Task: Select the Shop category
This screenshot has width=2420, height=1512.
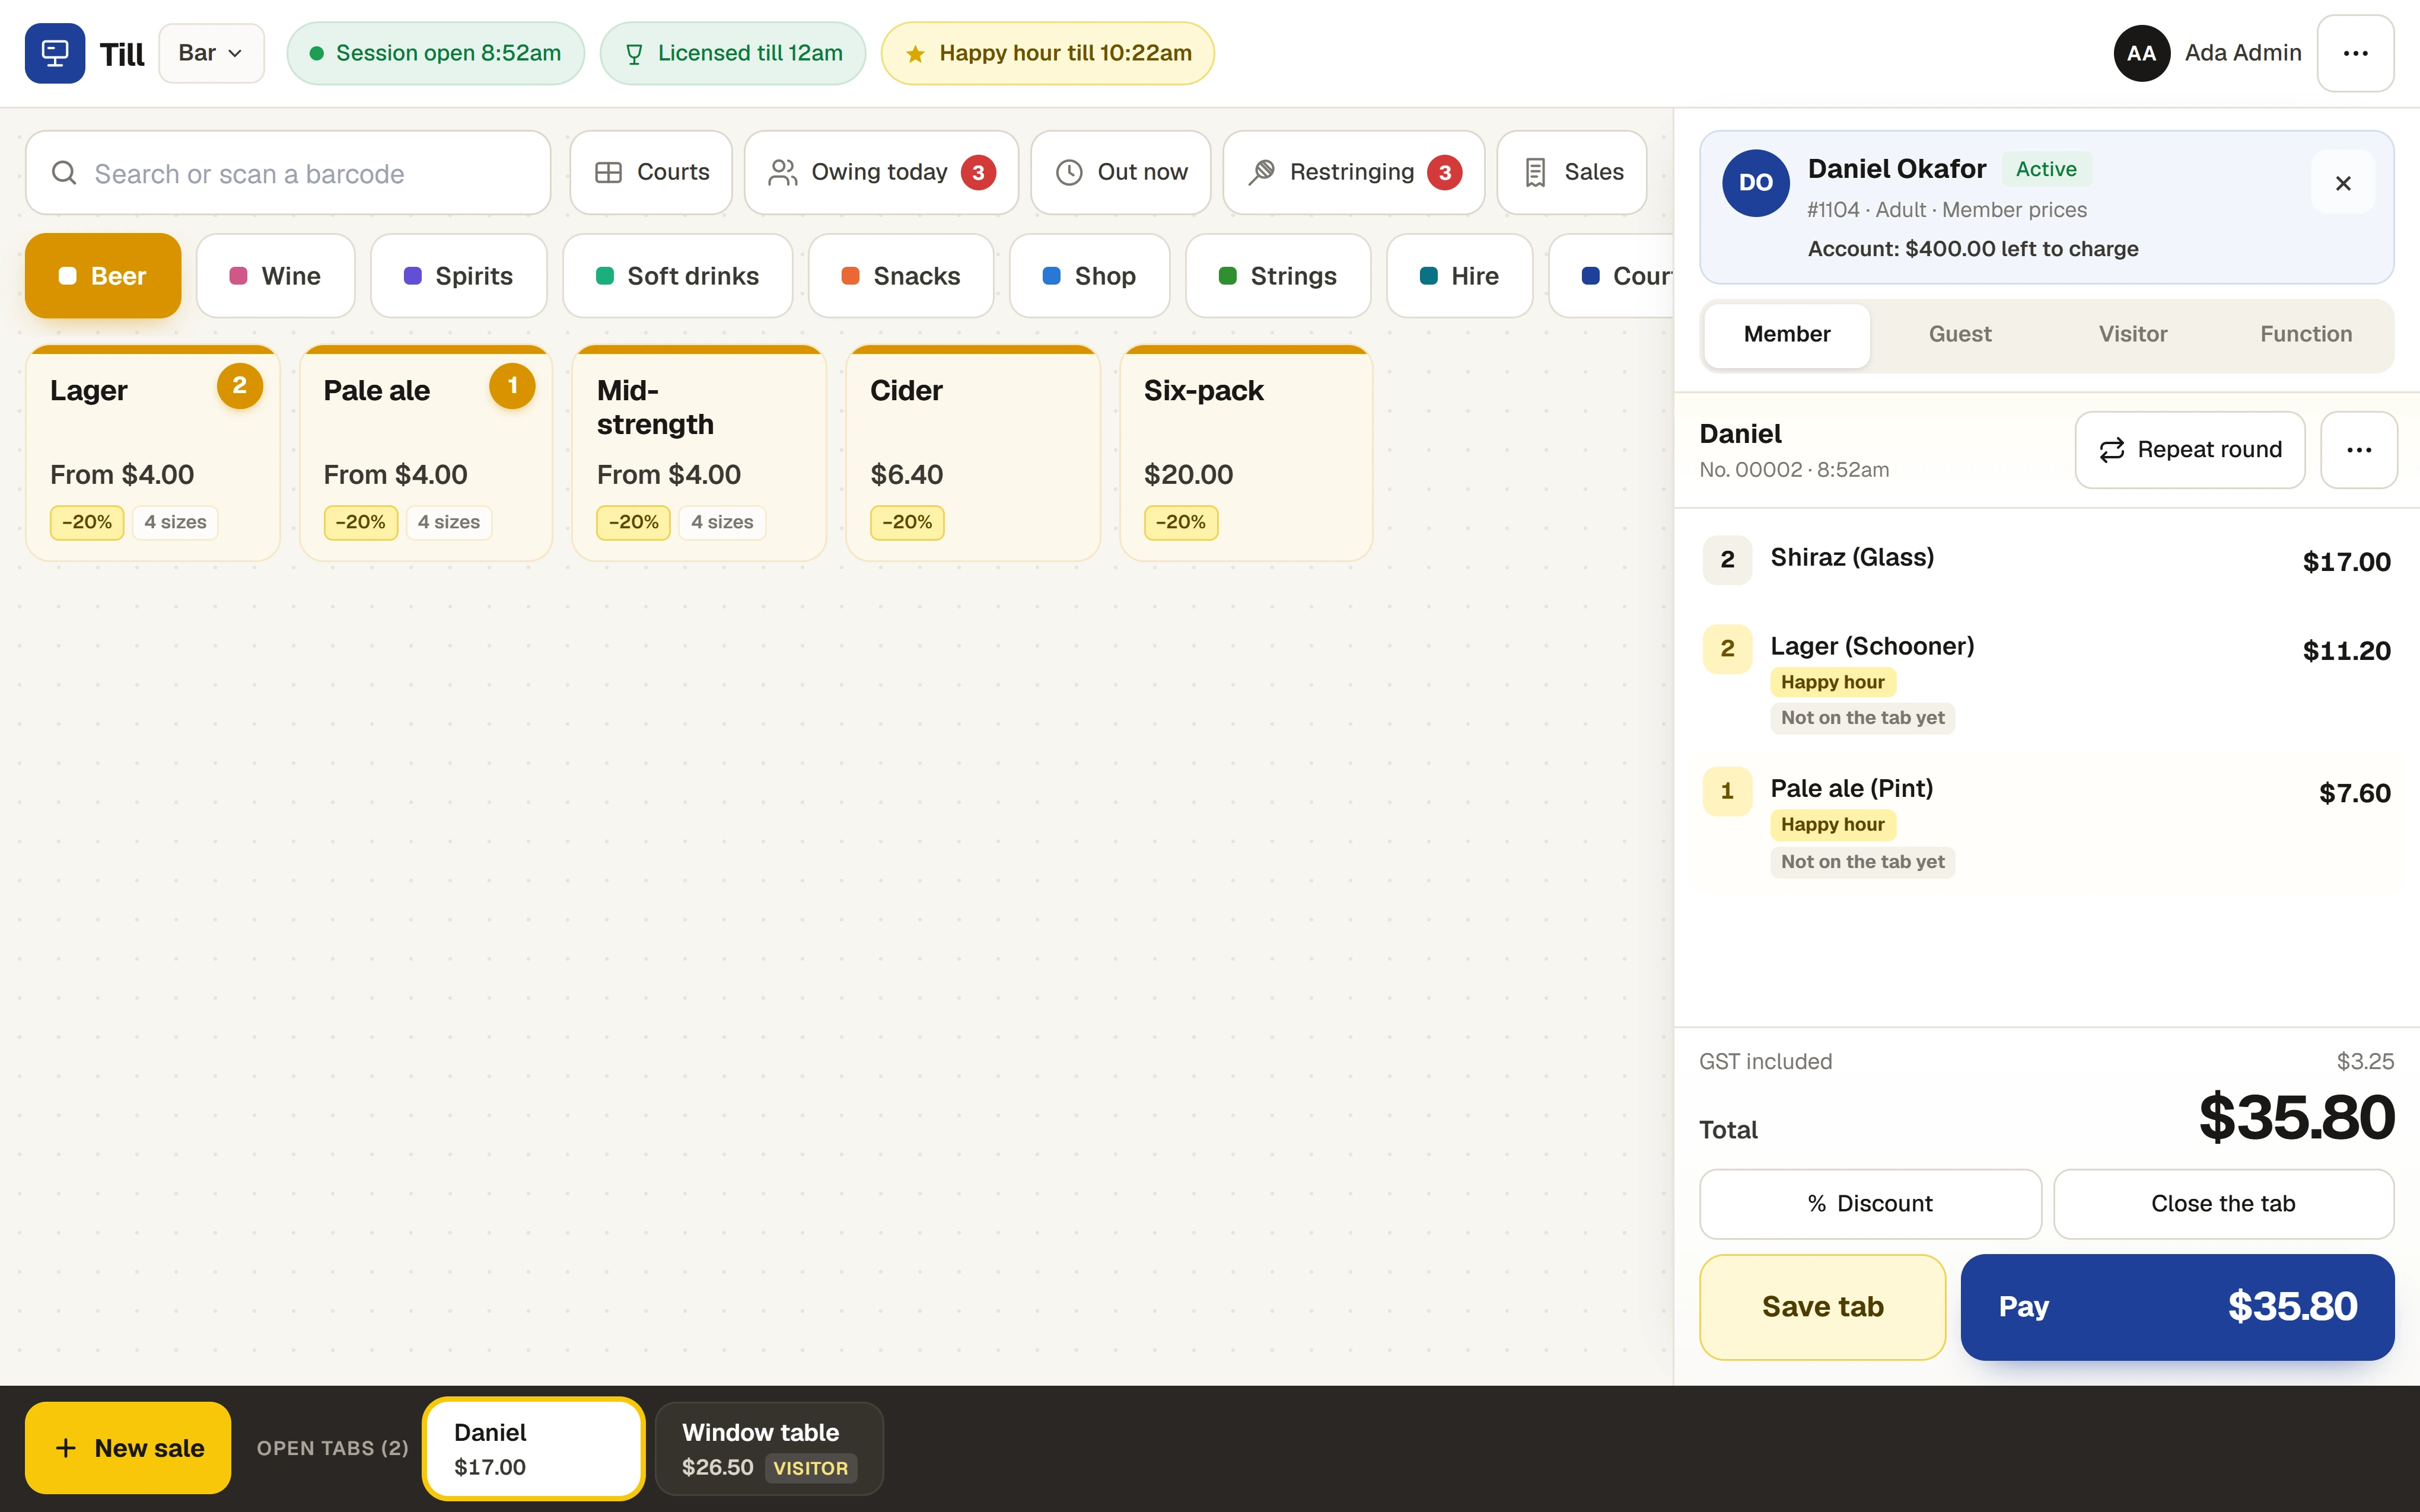Action: [1090, 276]
